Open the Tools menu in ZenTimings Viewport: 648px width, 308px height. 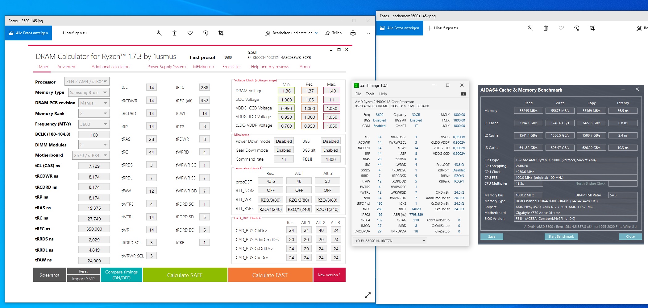[370, 94]
